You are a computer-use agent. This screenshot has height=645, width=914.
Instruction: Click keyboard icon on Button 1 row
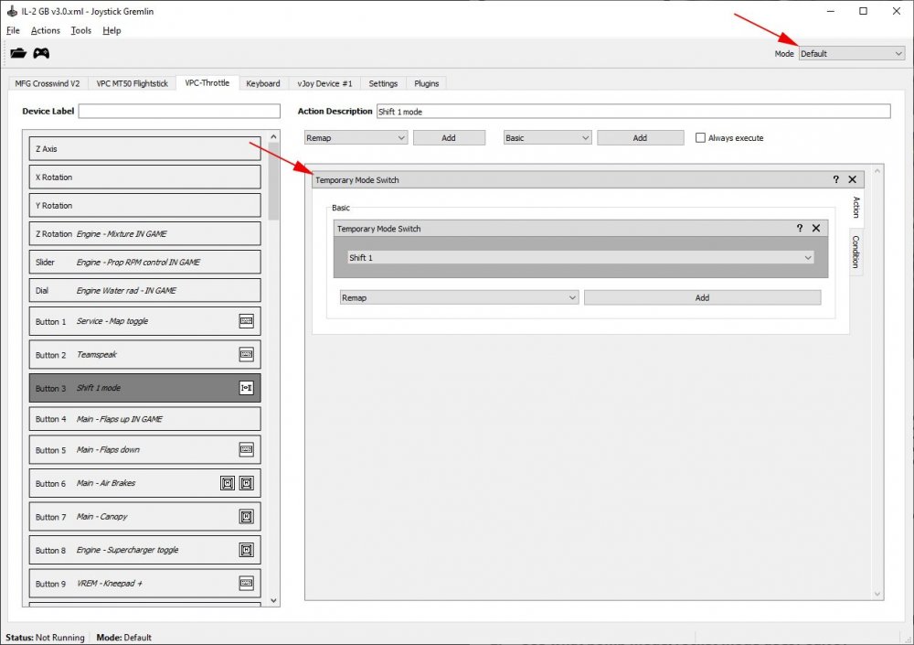[246, 321]
